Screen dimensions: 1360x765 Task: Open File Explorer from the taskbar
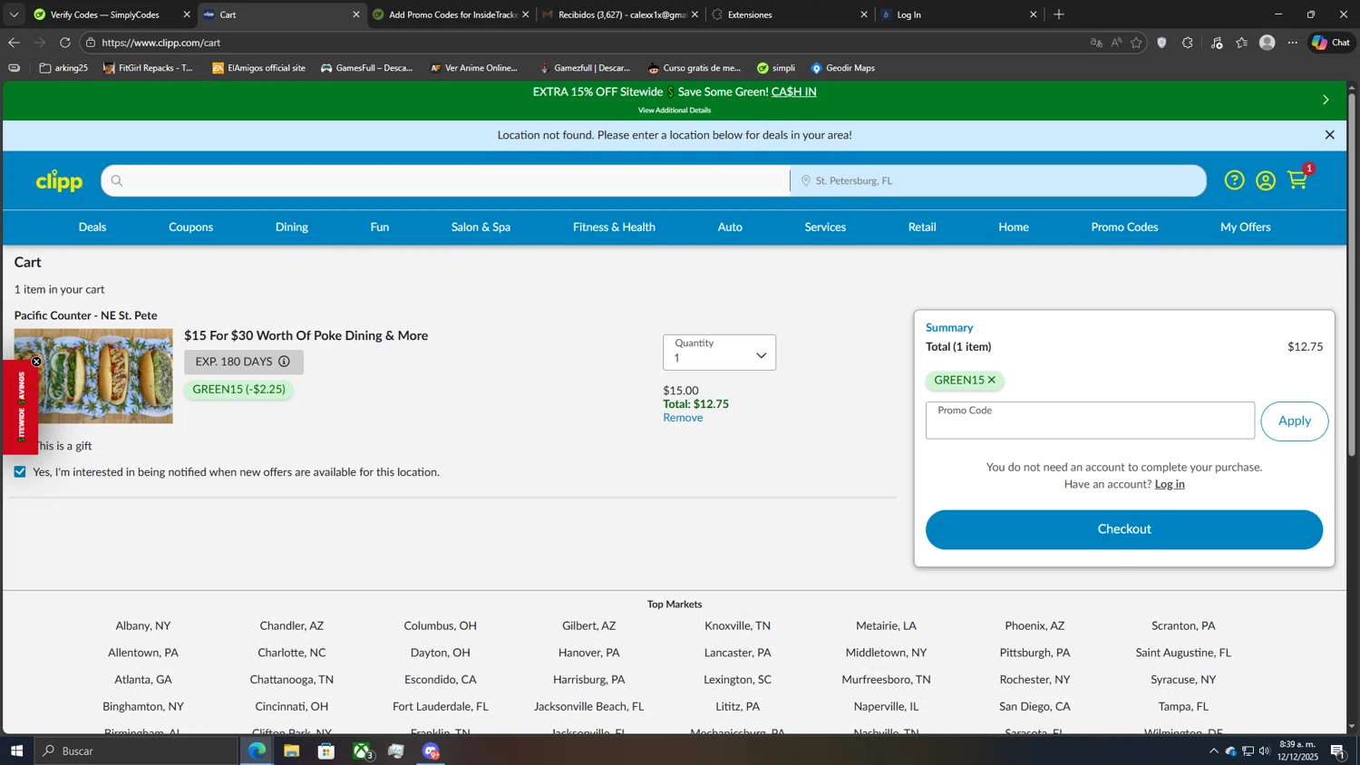[x=291, y=750]
